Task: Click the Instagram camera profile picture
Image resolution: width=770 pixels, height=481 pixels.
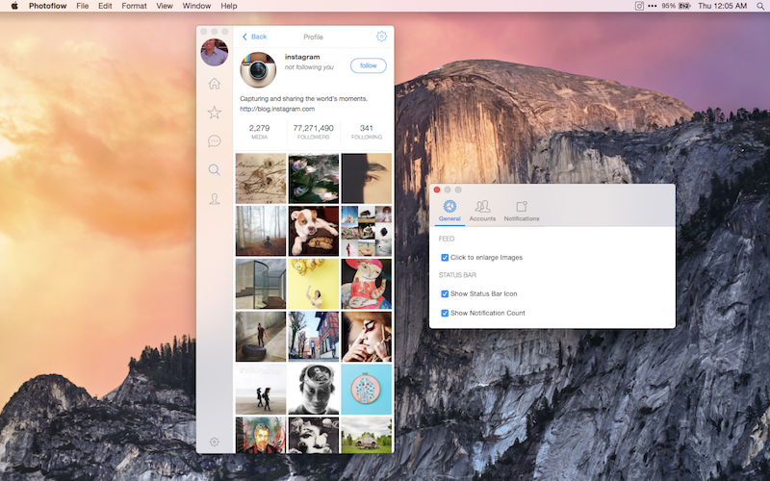Action: 258,69
